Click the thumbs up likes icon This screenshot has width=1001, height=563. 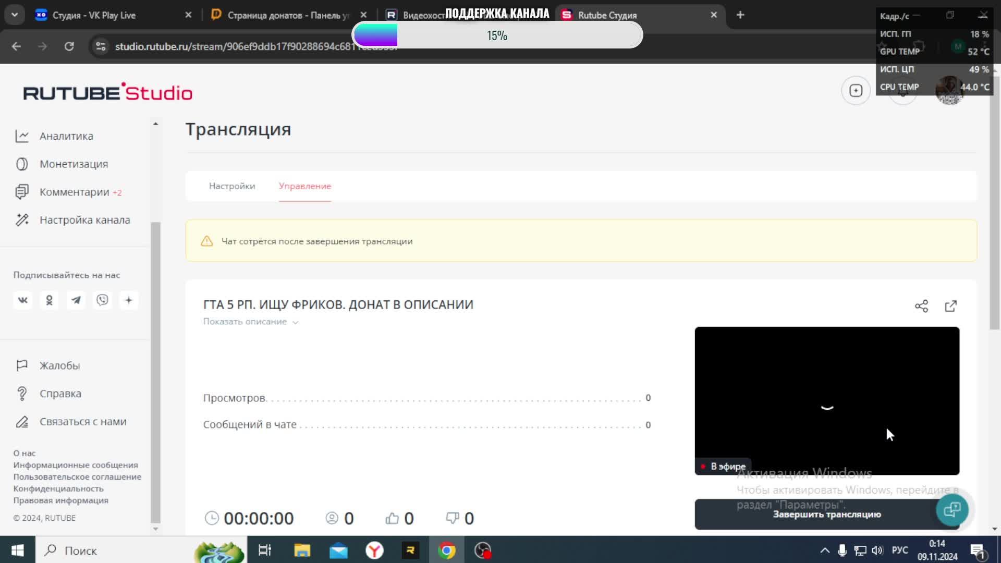point(392,518)
